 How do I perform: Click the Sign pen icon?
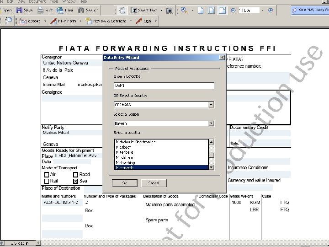point(139,21)
